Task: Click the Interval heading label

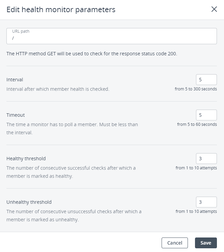Action: click(x=15, y=80)
